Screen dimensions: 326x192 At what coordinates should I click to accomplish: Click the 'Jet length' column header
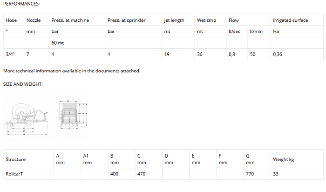click(174, 20)
